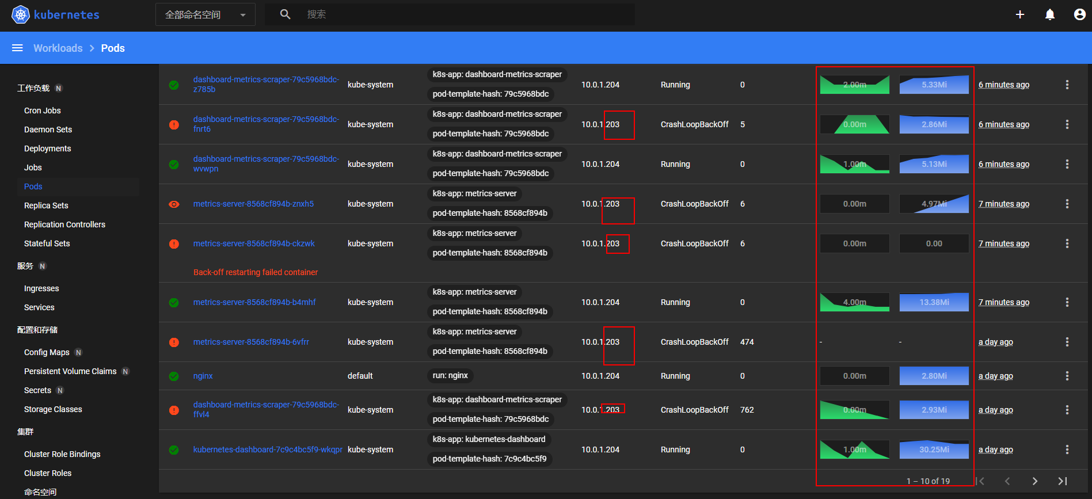Jump to last page of pods
The width and height of the screenshot is (1092, 499).
click(1063, 481)
